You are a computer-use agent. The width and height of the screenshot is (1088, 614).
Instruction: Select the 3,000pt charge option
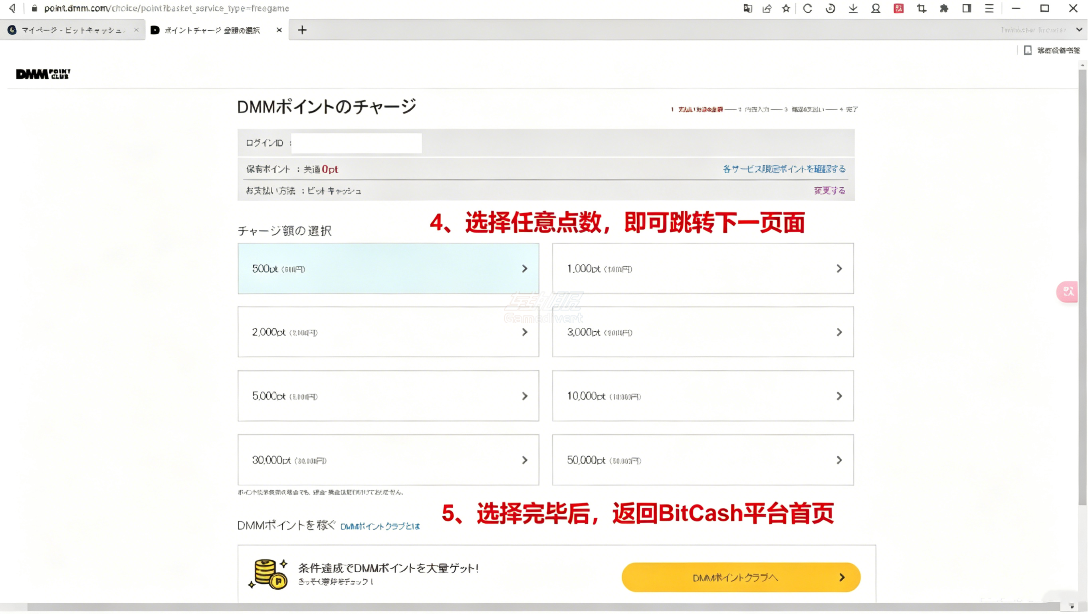(703, 332)
